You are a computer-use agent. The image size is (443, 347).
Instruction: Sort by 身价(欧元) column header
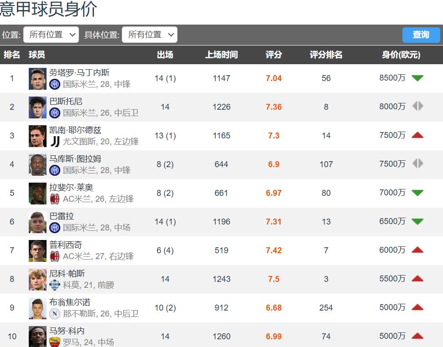coord(401,55)
